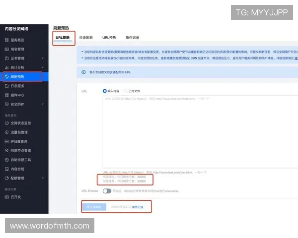The image size is (298, 238).
Task: Click the 流量包管理 icon
Action: 6,132
